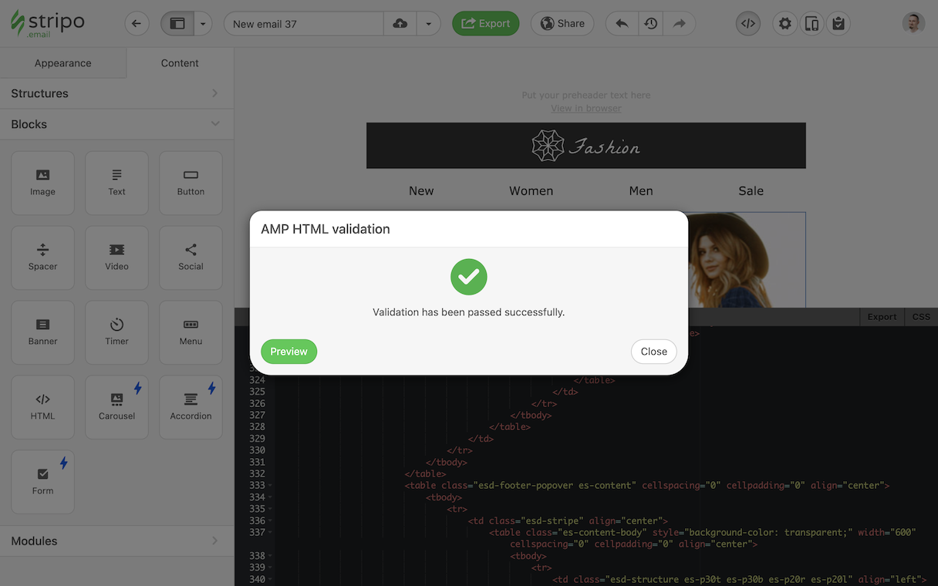Click the back arrow button
Screen dimensions: 938x586
point(137,24)
